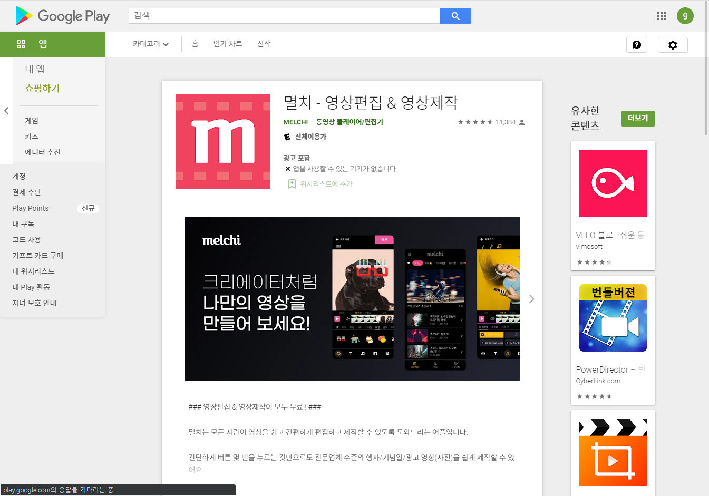Click the 11,384 ratings count
This screenshot has height=496, width=709.
[x=506, y=122]
